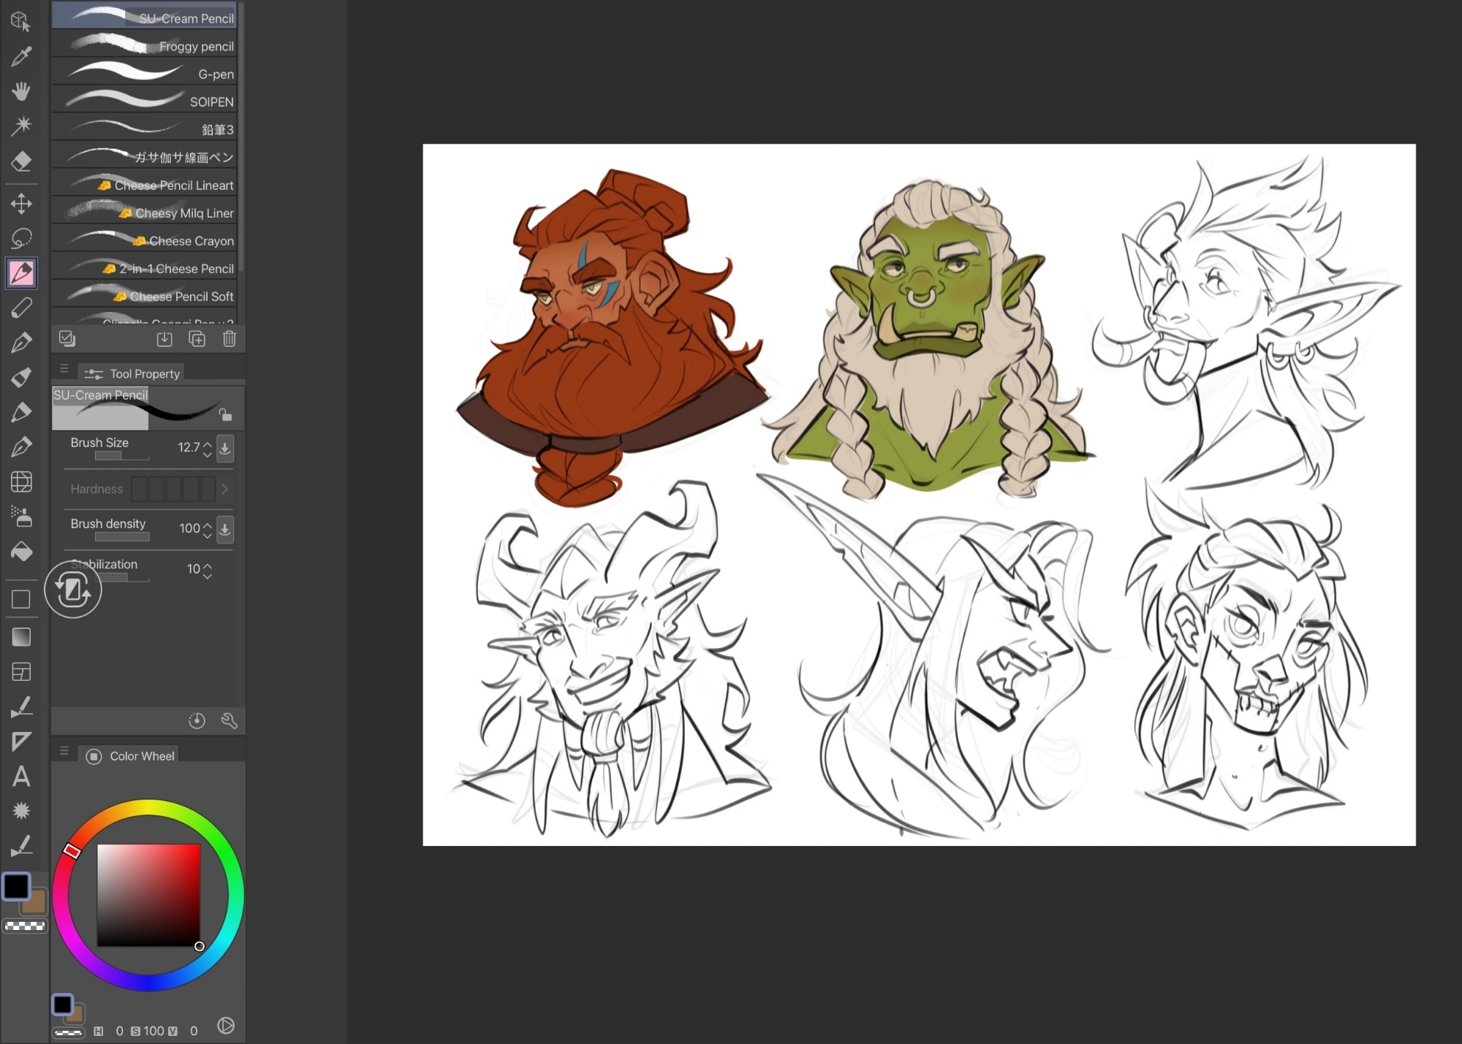The height and width of the screenshot is (1044, 1462).
Task: Select the Fill bucket tool
Action: tap(21, 552)
